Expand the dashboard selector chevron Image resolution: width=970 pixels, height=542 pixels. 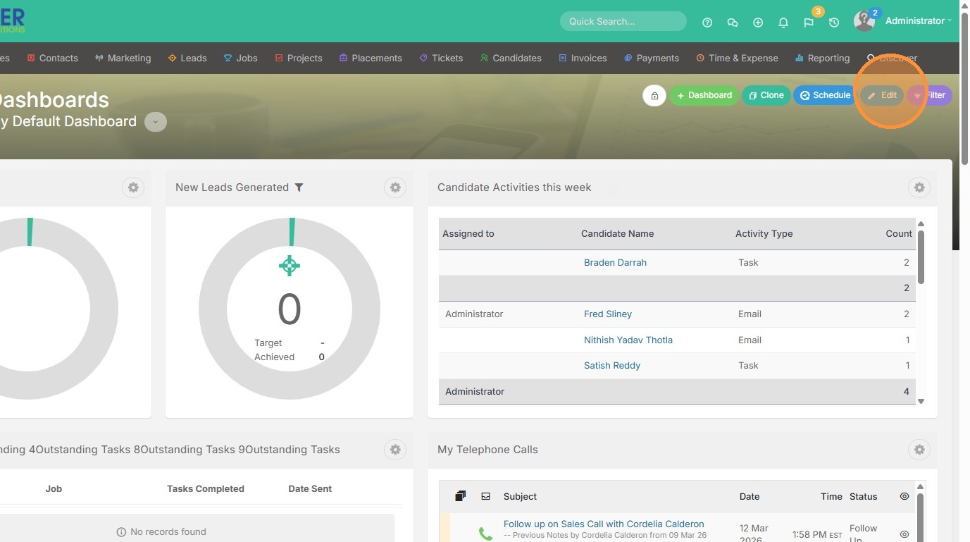[156, 122]
